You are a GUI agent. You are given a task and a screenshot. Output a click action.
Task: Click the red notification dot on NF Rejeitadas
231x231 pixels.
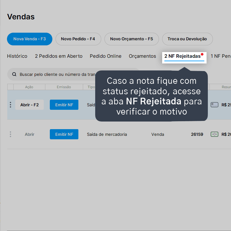tap(202, 54)
